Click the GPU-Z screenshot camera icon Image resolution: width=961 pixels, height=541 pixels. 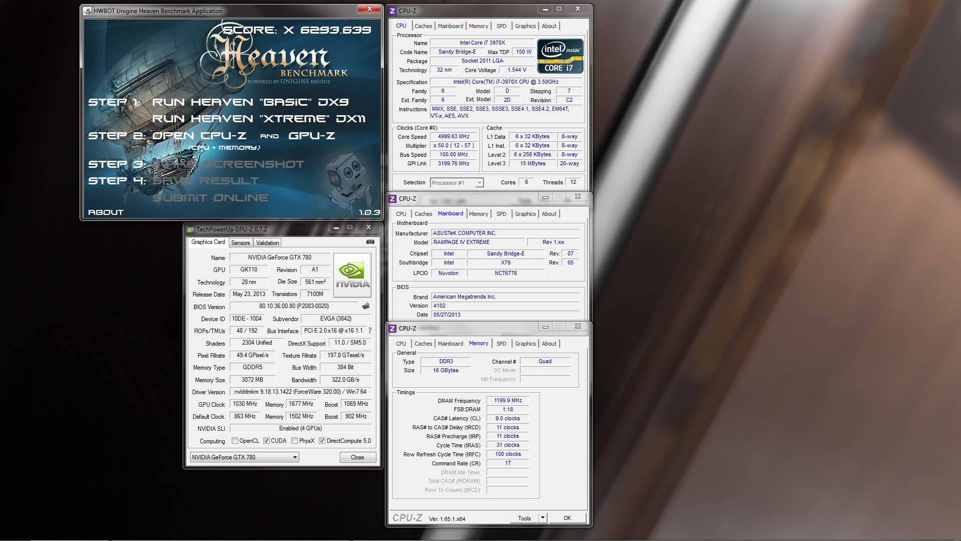point(370,242)
